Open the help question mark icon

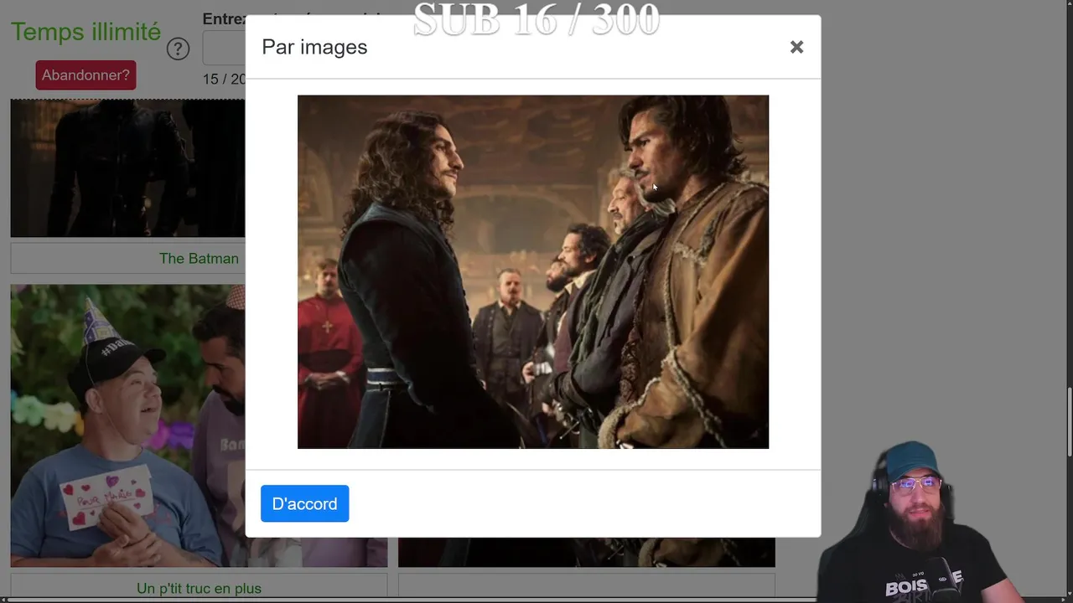[x=178, y=49]
